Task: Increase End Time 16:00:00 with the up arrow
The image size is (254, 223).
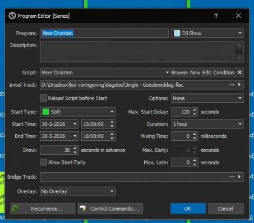Action: point(112,134)
